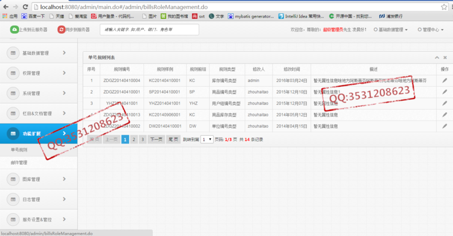Open the 管理中心 top-right dropdown

tap(431, 30)
